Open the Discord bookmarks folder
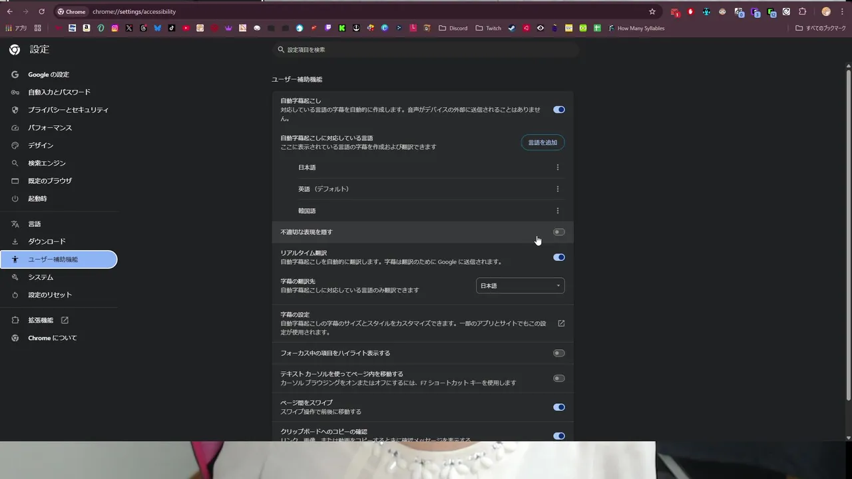Image resolution: width=852 pixels, height=479 pixels. (453, 28)
